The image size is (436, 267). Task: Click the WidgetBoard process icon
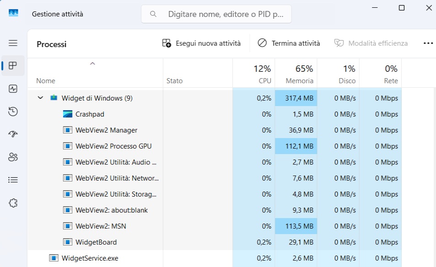pos(68,242)
